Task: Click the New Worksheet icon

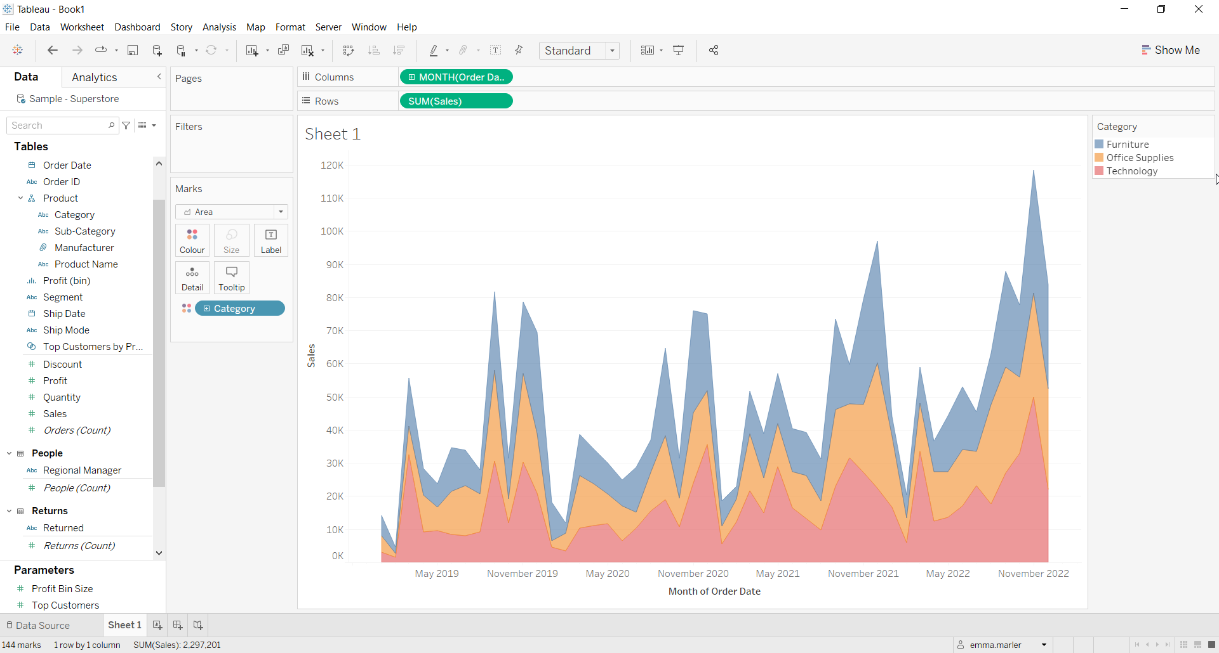Action: (x=252, y=50)
